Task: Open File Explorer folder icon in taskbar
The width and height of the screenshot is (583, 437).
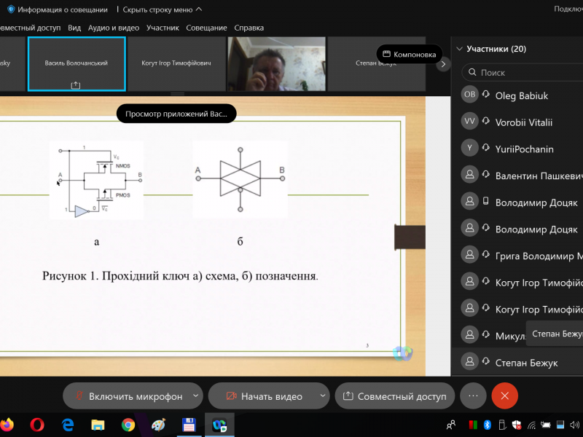Action: click(x=98, y=424)
